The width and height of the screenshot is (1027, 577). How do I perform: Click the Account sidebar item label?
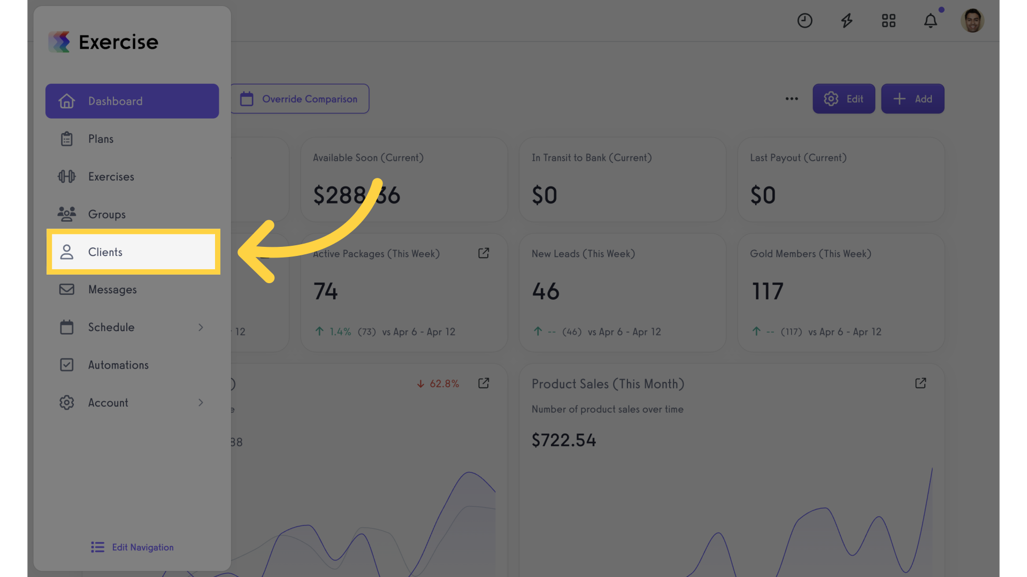pyautogui.click(x=108, y=403)
